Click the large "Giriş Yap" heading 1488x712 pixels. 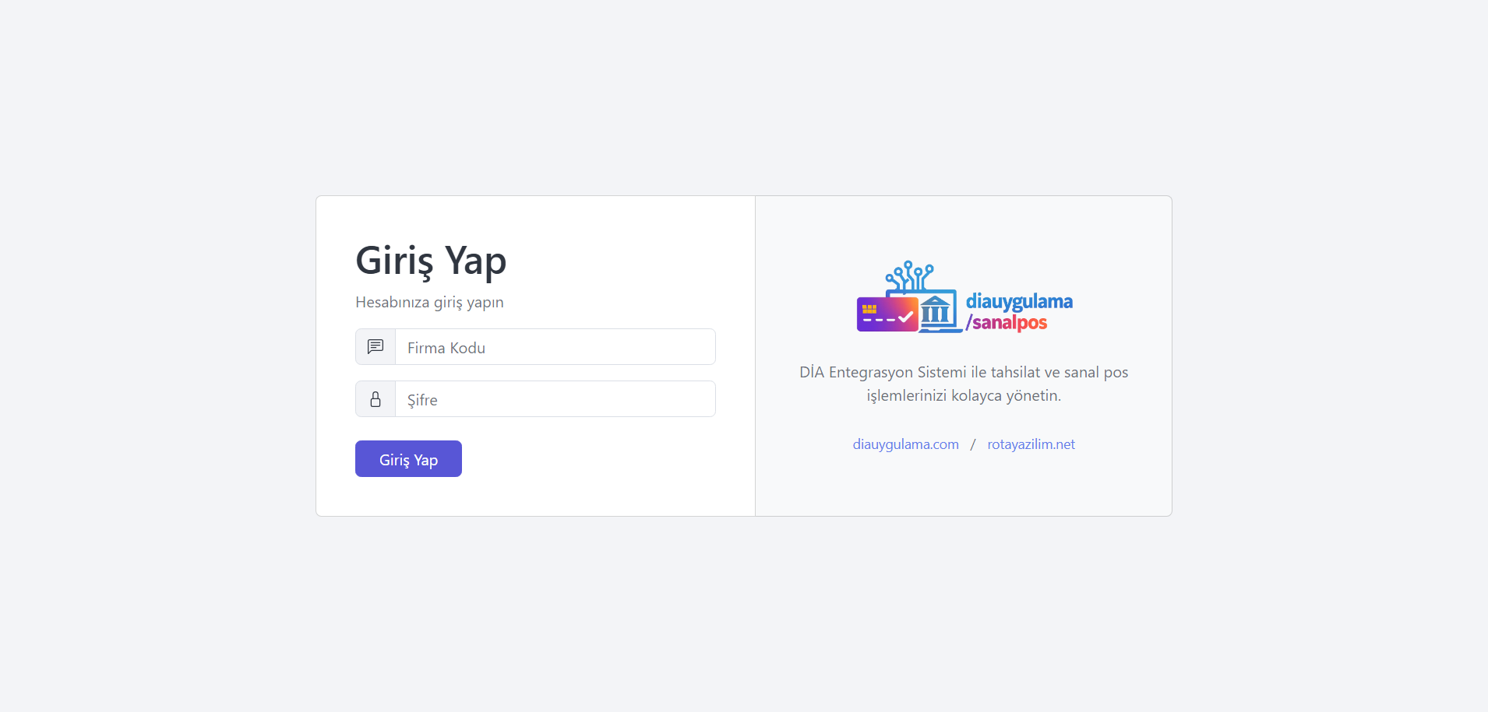click(431, 261)
